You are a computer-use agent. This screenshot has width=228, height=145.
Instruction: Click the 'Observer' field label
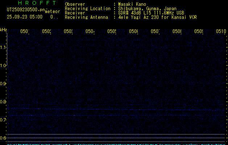pos(75,4)
